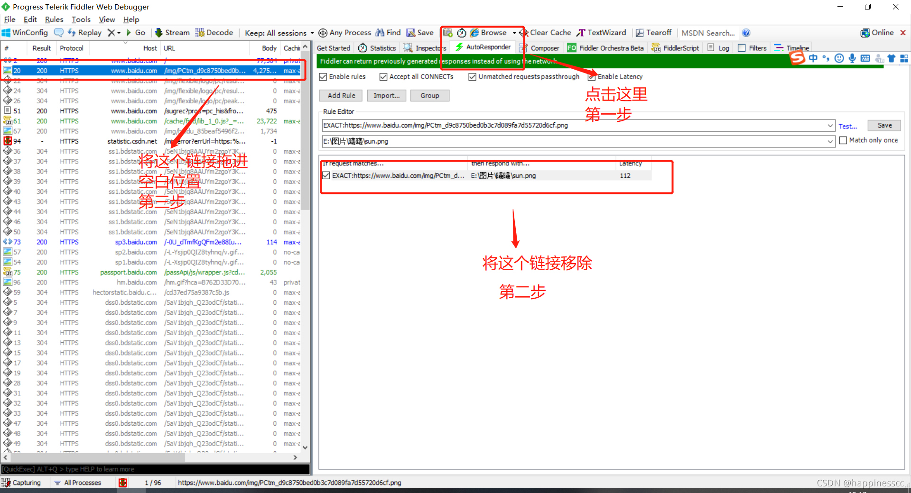Click the Tearoff toolbar button
This screenshot has height=493, width=911.
point(653,33)
